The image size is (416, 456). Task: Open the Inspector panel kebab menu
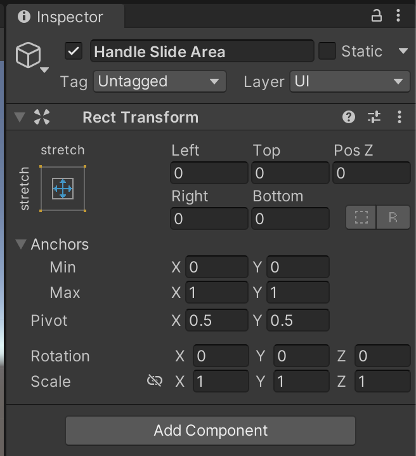click(398, 16)
